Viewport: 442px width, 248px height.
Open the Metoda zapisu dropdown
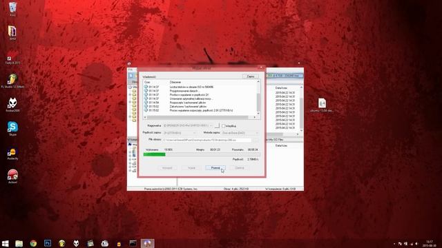pos(240,133)
